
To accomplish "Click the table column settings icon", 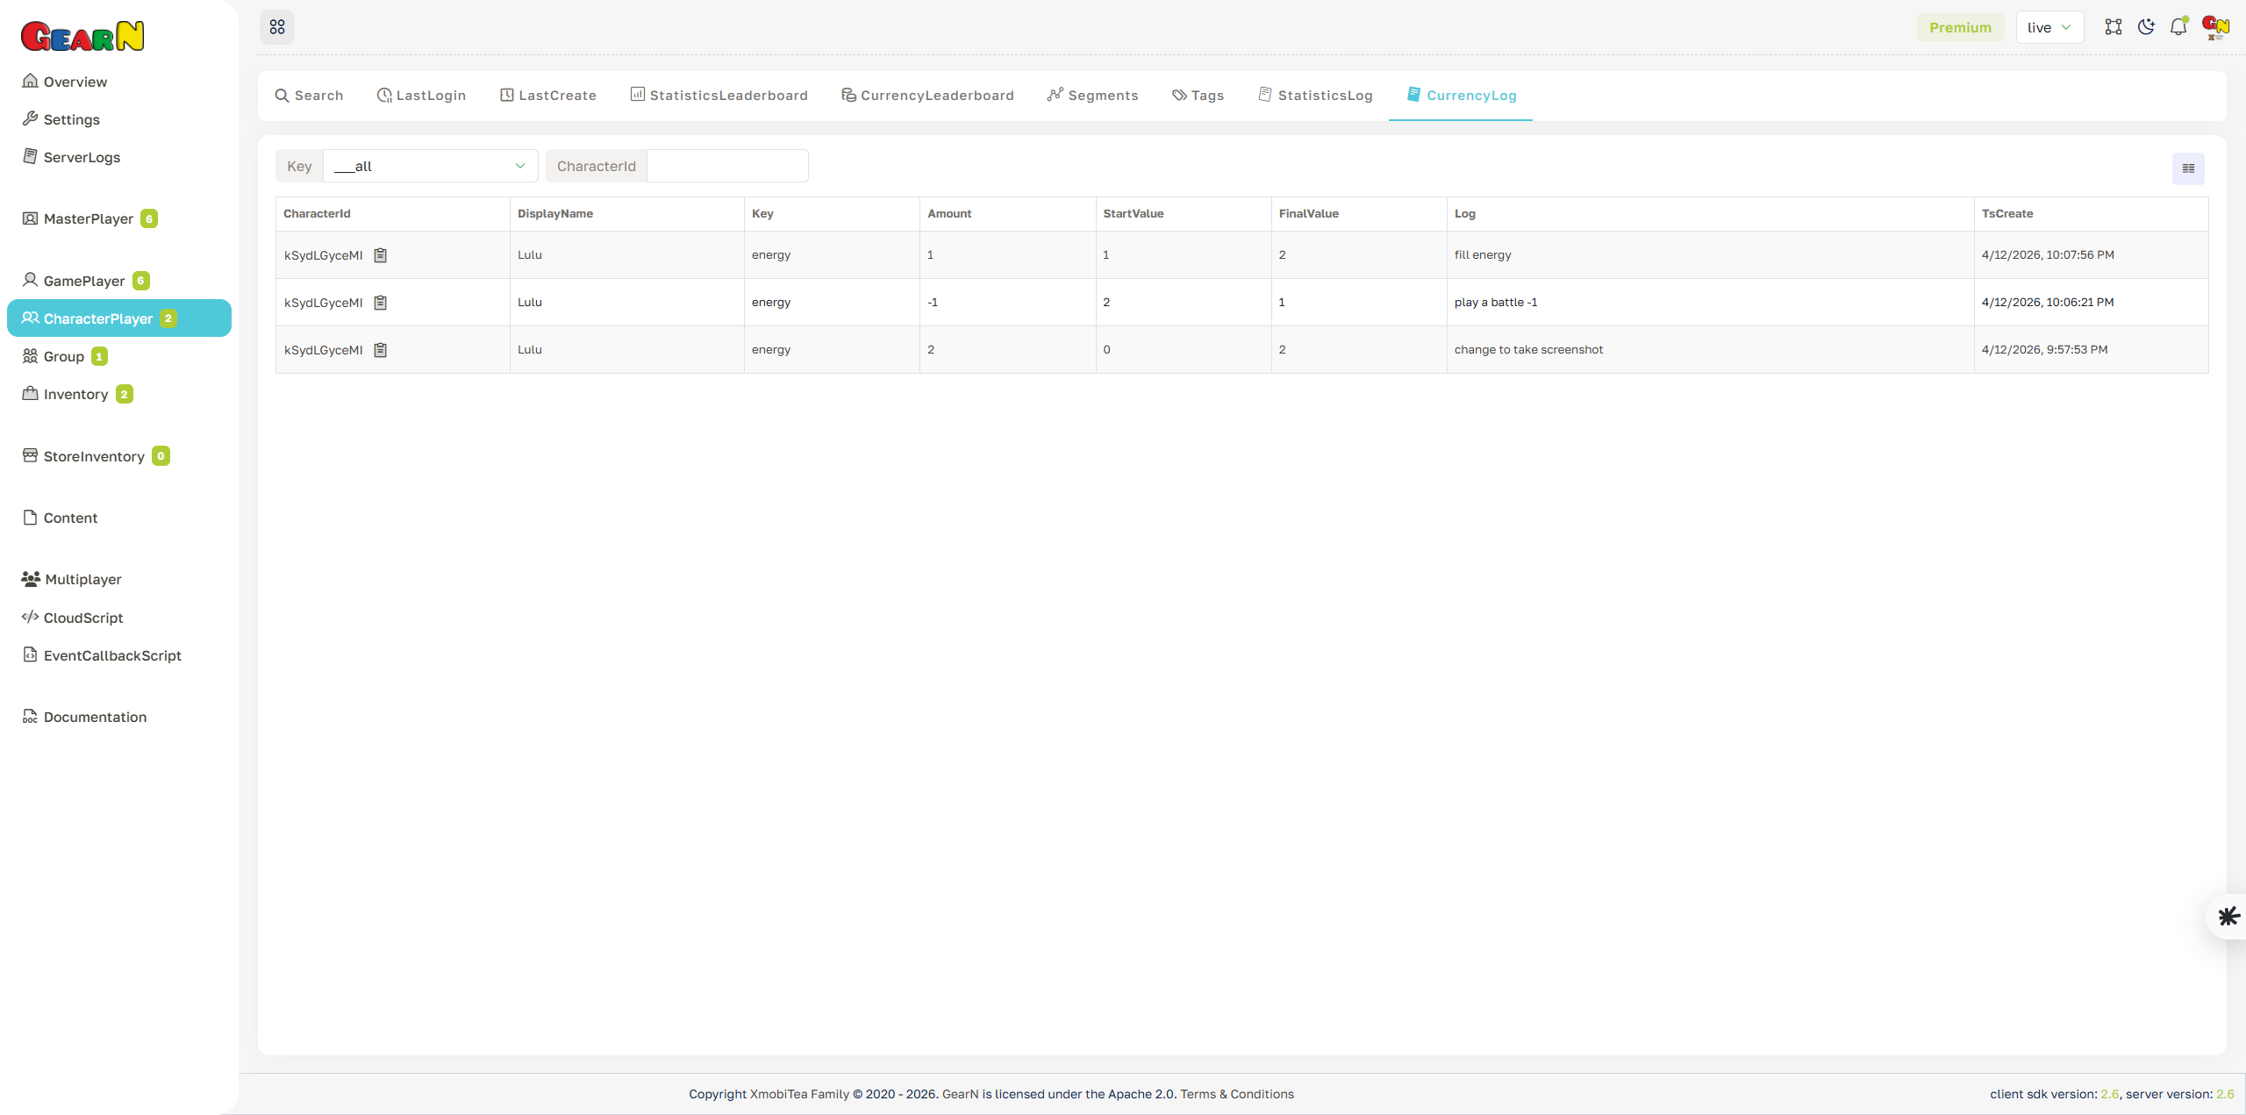I will coord(2187,168).
